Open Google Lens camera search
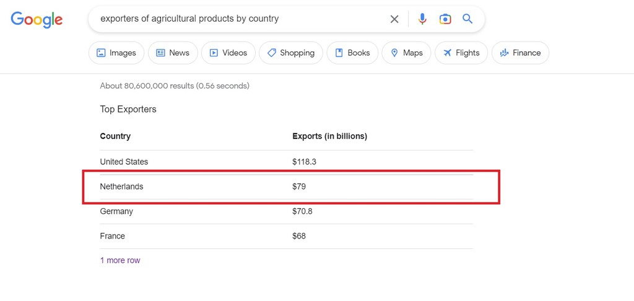Screen dimensions: 634x301 445,19
